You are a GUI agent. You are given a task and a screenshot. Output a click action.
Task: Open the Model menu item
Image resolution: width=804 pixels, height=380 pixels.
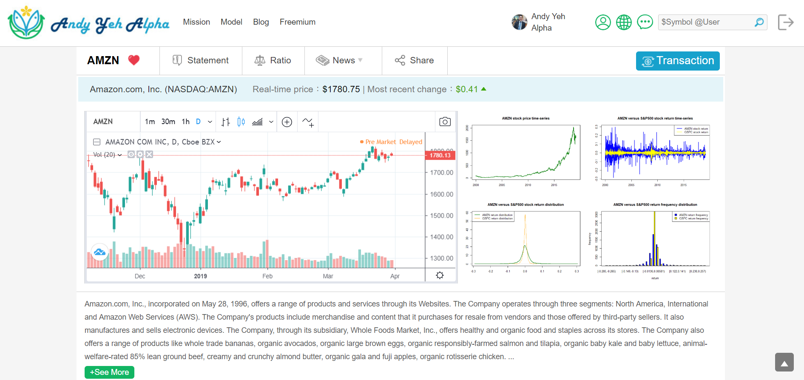(231, 22)
